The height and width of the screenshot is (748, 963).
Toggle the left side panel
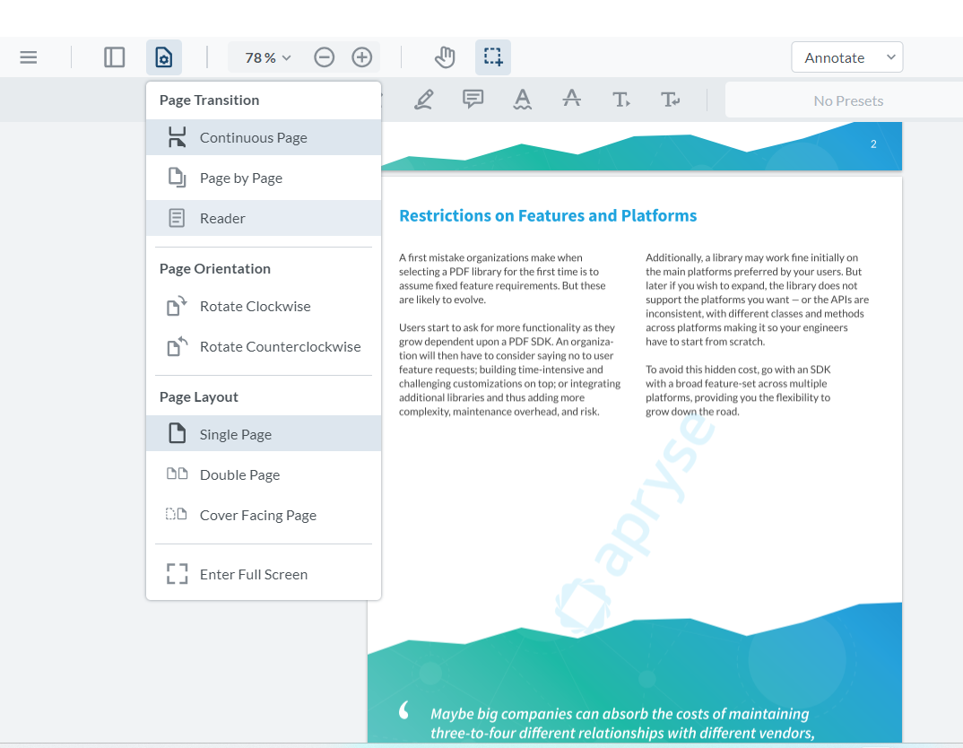pos(114,57)
